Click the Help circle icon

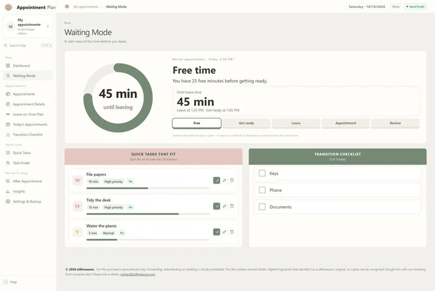(x=5, y=282)
